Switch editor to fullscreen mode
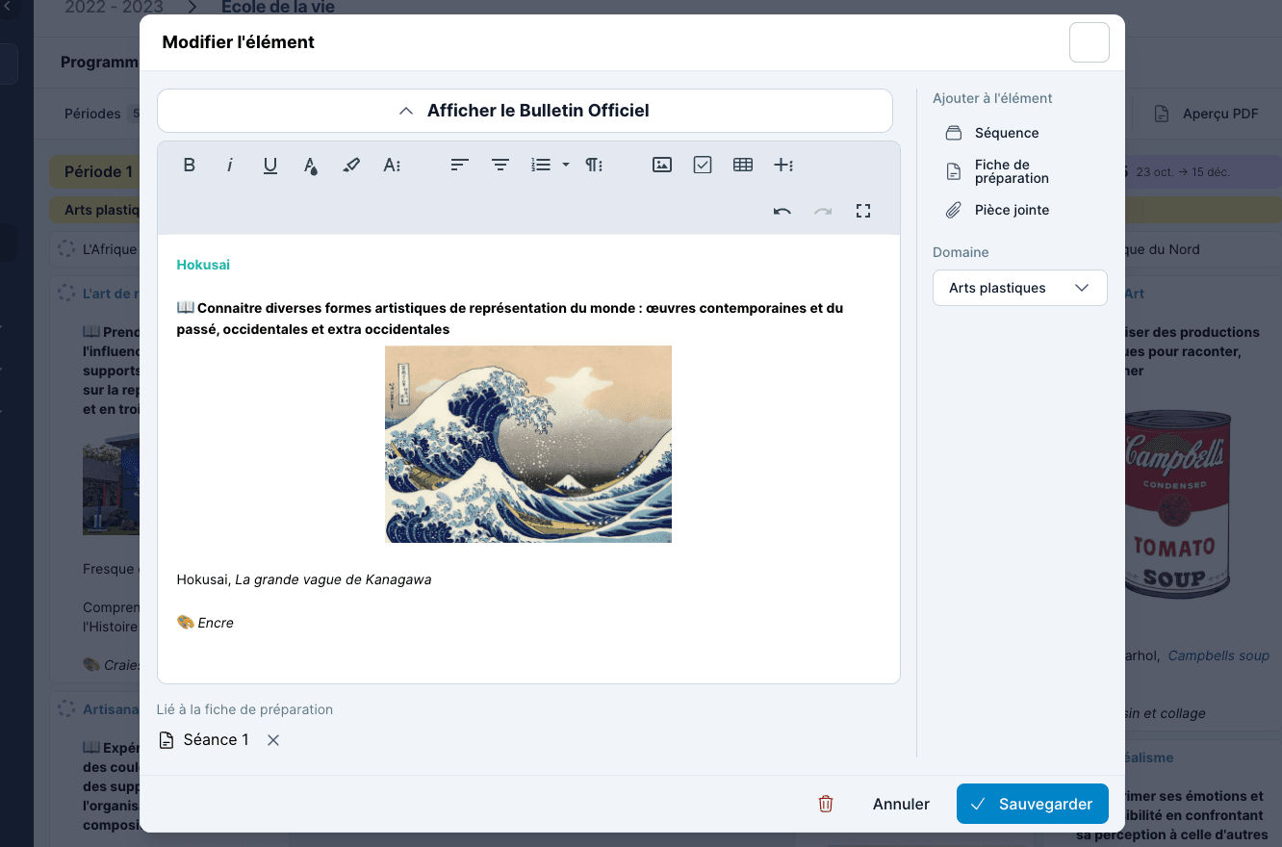This screenshot has height=847, width=1282. point(863,211)
